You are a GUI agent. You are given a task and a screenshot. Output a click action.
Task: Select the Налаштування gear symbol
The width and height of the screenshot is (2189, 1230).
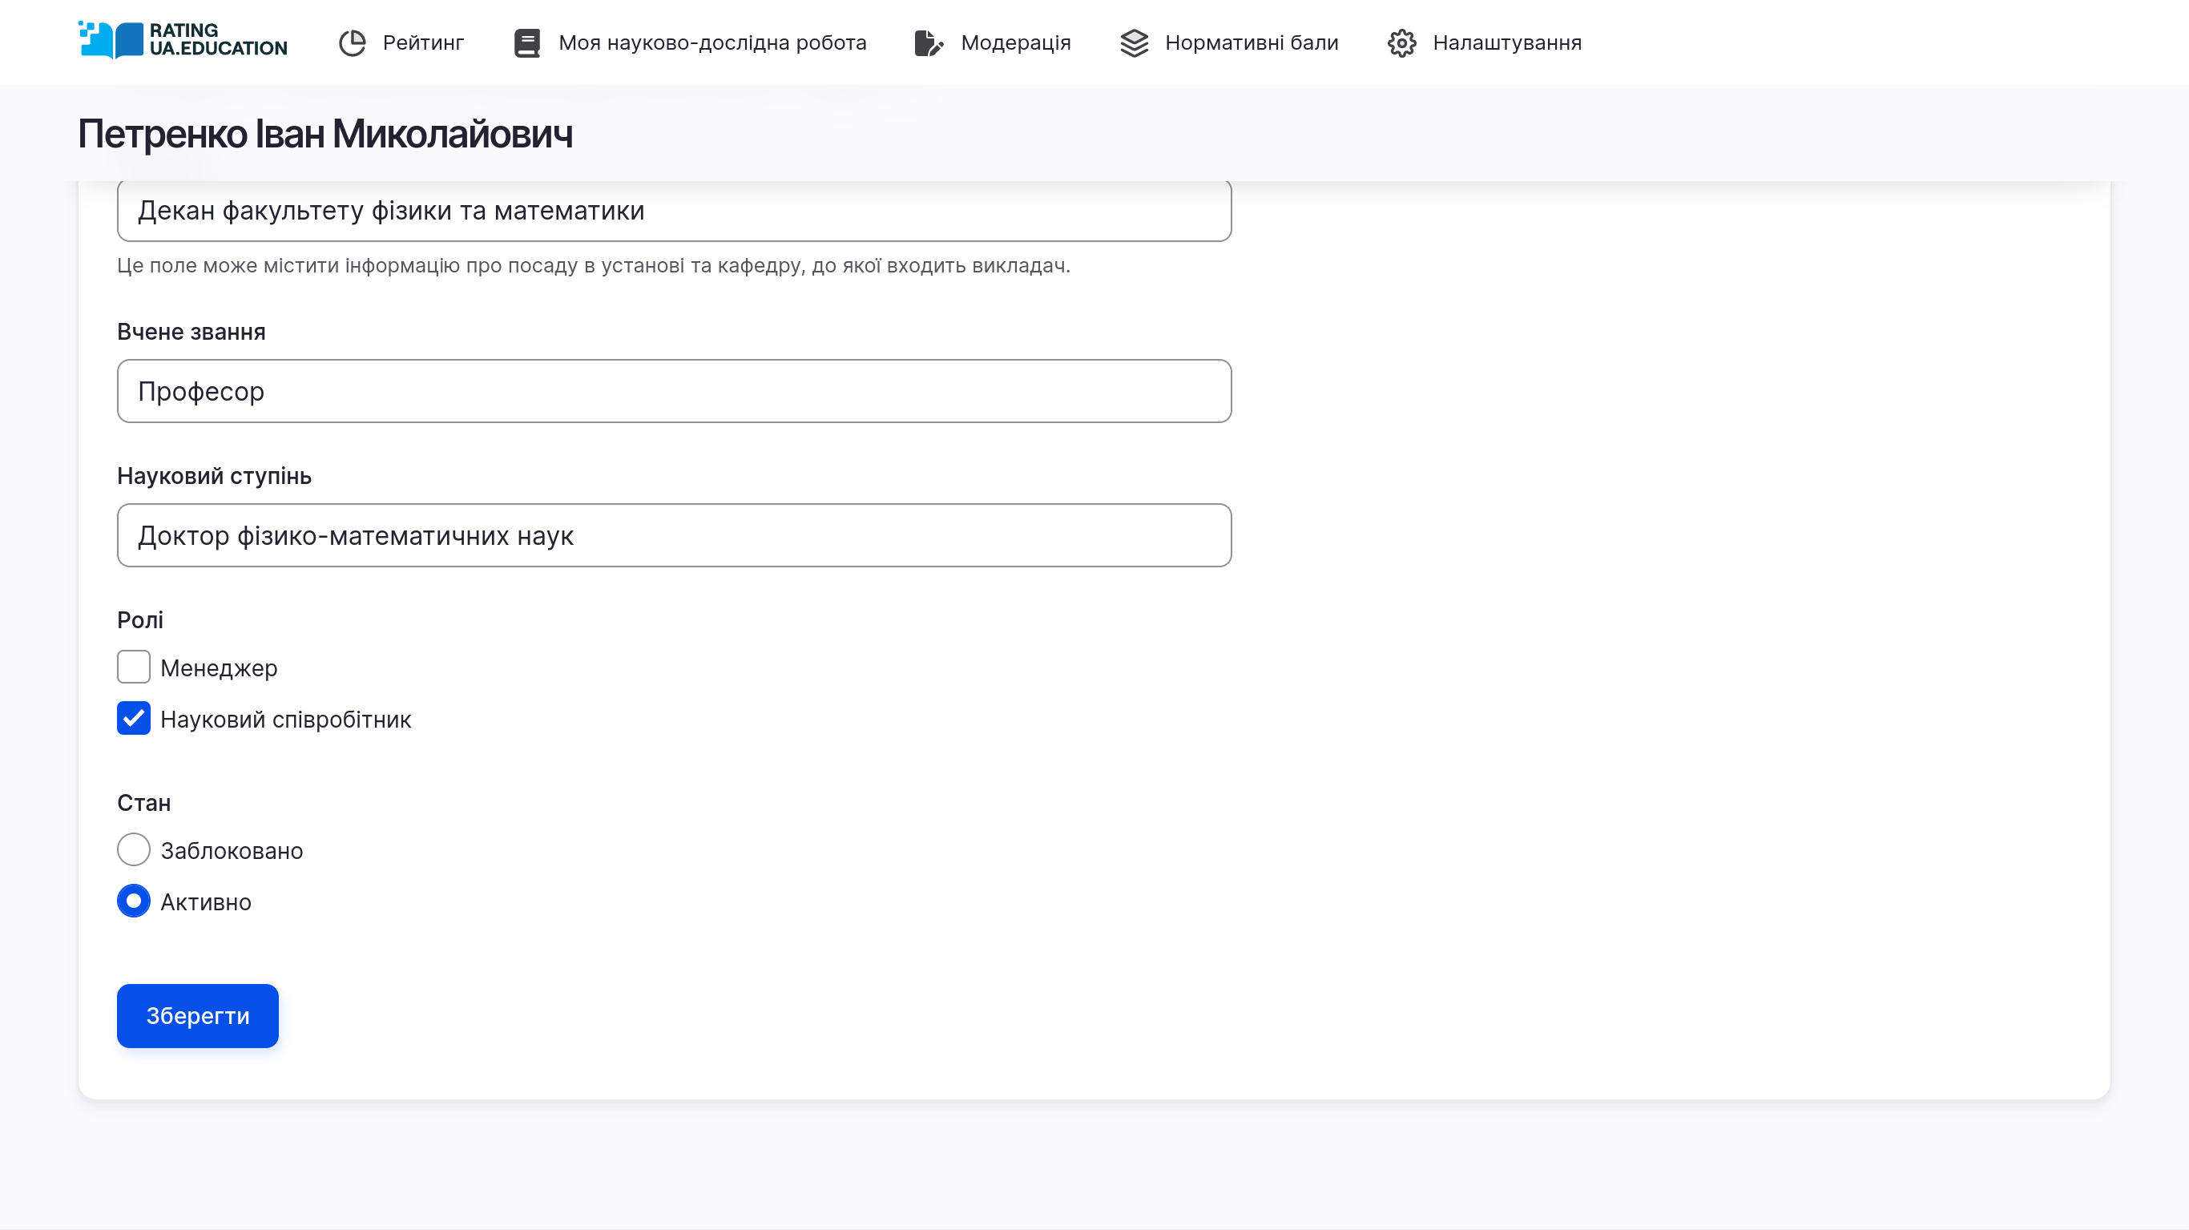coord(1401,42)
